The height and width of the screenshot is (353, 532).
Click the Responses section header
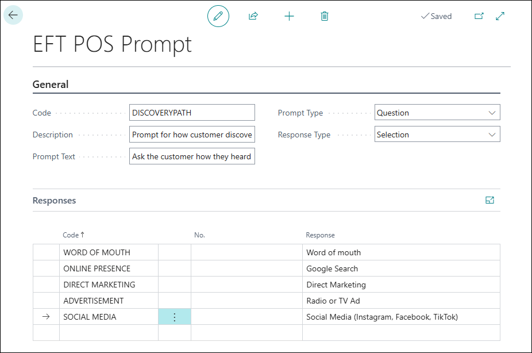pyautogui.click(x=54, y=201)
